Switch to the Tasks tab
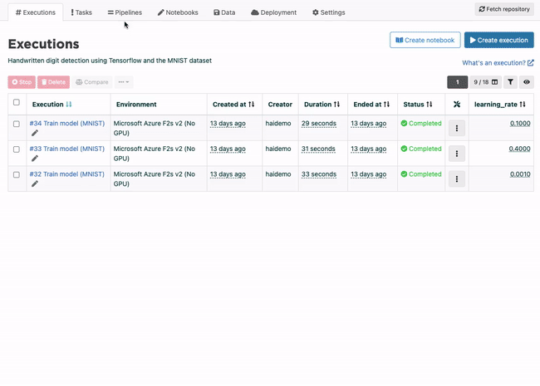The image size is (540, 386). click(x=81, y=12)
